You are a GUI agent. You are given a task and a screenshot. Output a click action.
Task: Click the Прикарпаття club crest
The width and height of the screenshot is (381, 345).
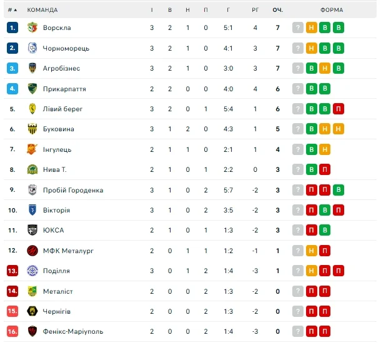(x=32, y=89)
